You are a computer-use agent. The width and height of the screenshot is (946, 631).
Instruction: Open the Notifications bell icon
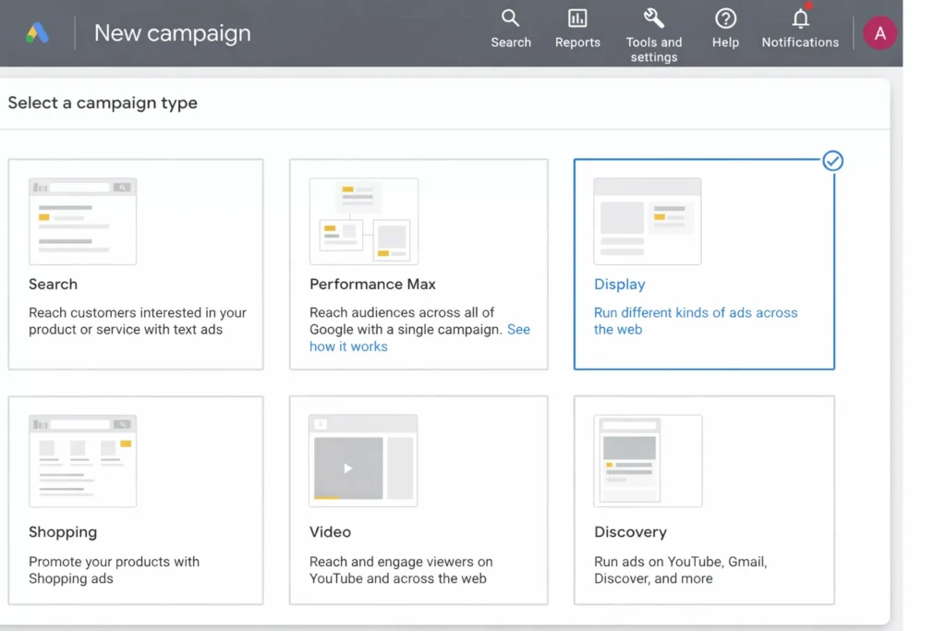click(x=800, y=18)
